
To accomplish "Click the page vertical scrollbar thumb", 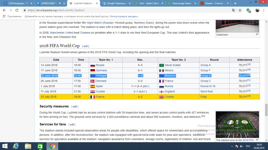I will (x=266, y=110).
